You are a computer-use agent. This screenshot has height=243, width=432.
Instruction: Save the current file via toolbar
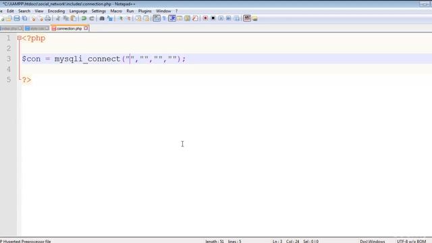(x=17, y=18)
